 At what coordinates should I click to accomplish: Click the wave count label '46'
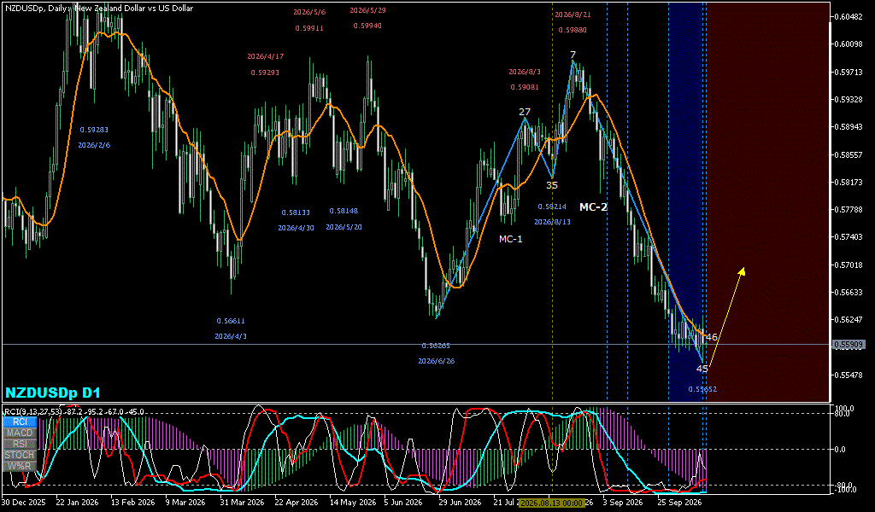pos(712,337)
